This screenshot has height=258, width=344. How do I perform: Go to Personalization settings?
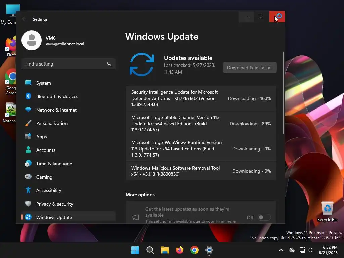68,123
